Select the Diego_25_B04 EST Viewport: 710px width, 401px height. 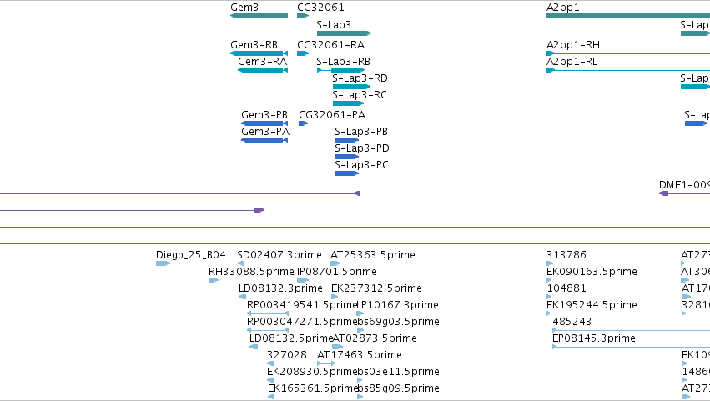[163, 263]
